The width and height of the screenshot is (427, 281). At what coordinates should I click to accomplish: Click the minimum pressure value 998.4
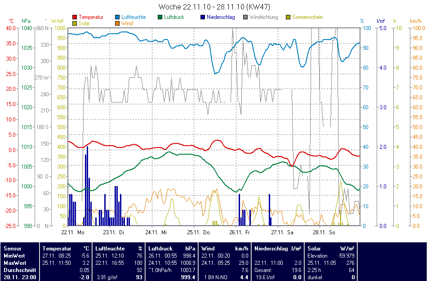[x=190, y=256]
